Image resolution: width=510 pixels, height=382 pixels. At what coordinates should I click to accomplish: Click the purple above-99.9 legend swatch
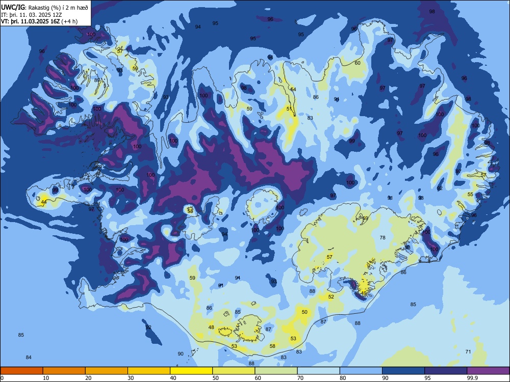488,371
